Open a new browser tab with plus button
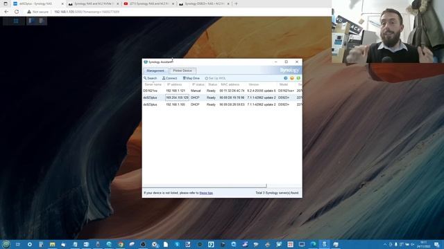444x249 pixels. [x=236, y=3]
